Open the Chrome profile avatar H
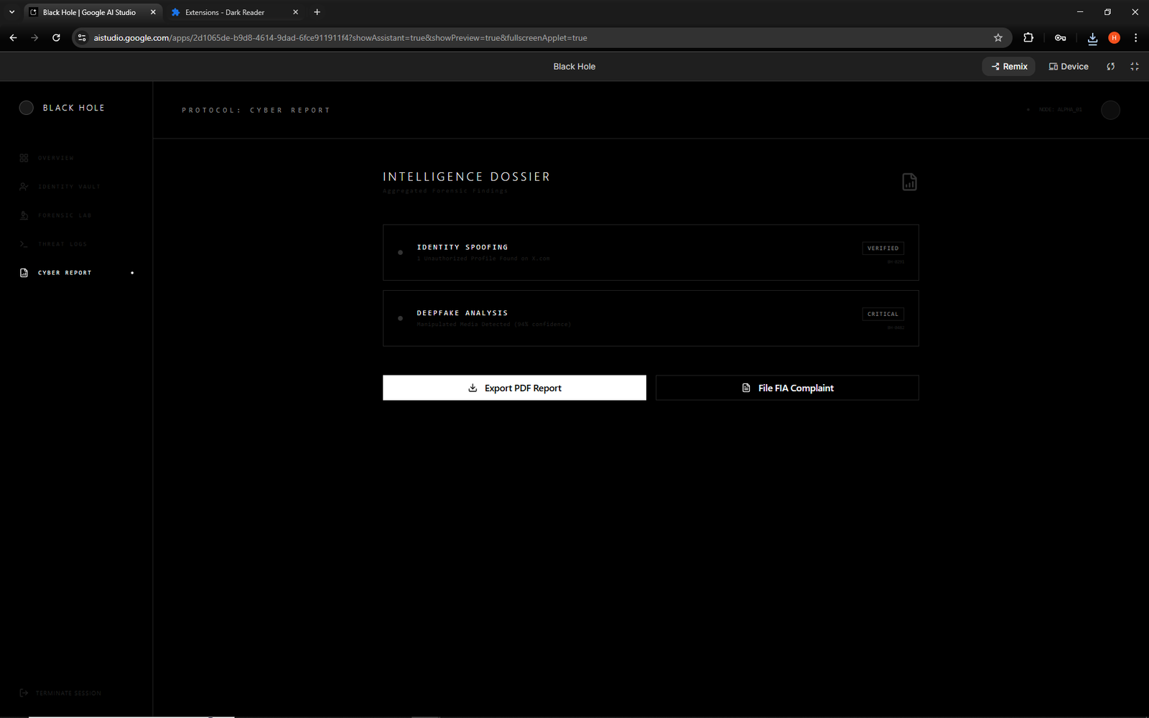Viewport: 1149px width, 718px height. pyautogui.click(x=1114, y=37)
